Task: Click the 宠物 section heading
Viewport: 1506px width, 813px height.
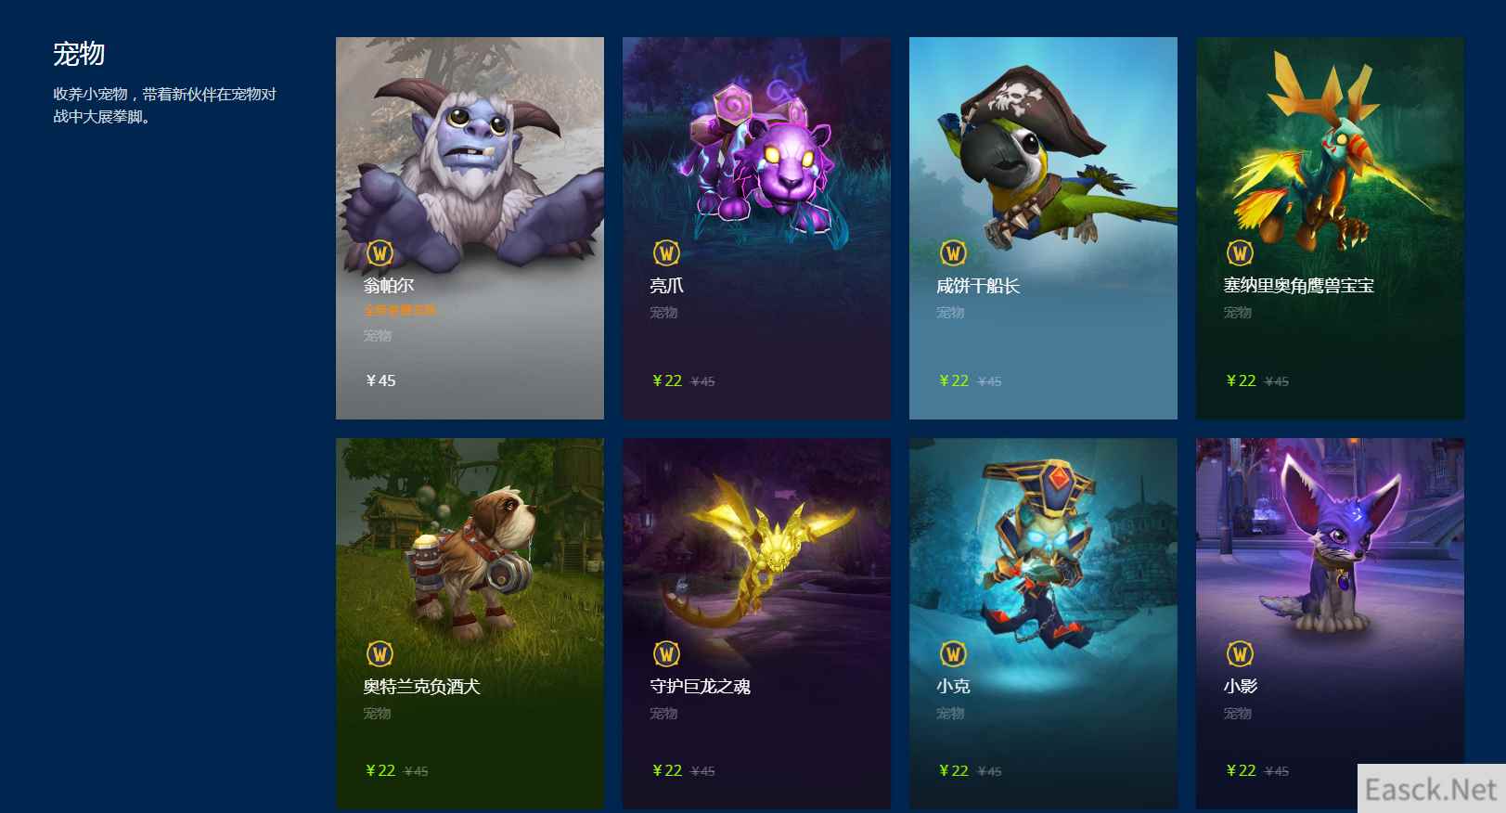Action: click(79, 54)
